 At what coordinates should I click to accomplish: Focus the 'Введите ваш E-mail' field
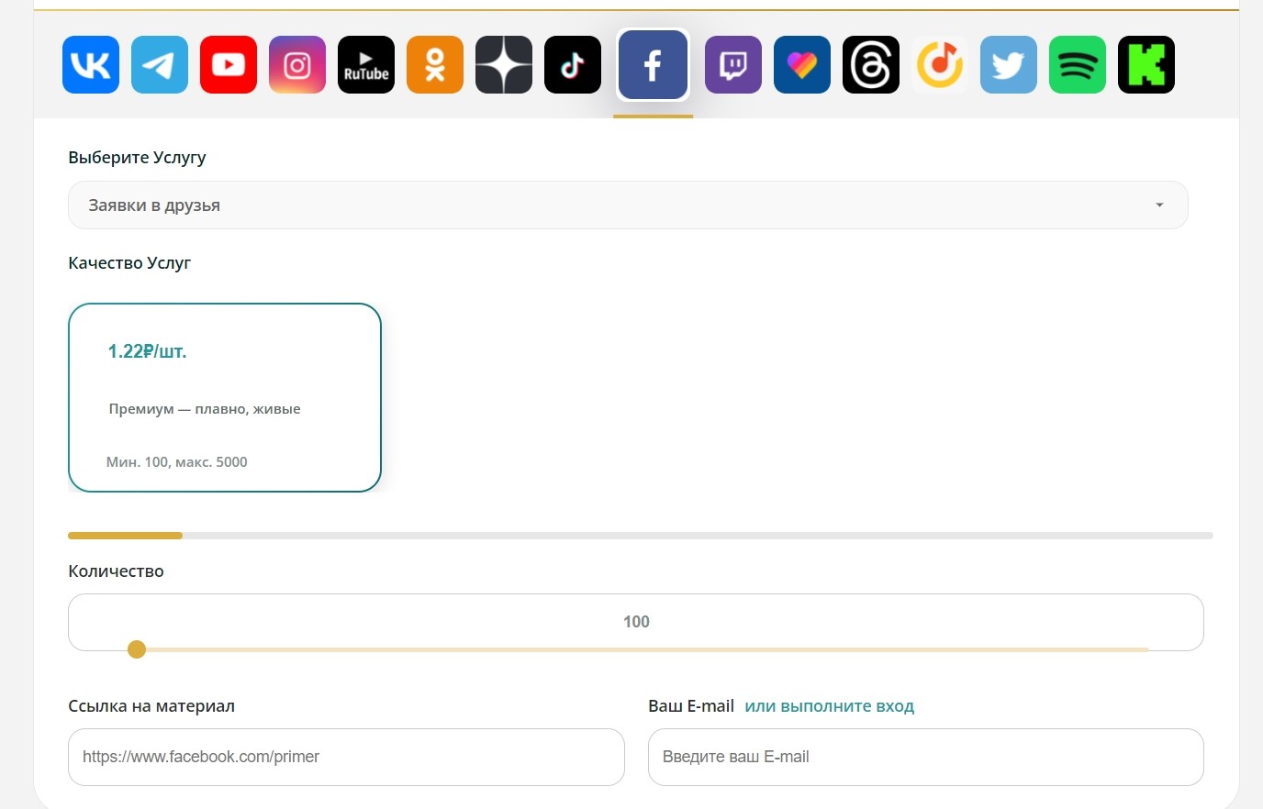click(926, 757)
